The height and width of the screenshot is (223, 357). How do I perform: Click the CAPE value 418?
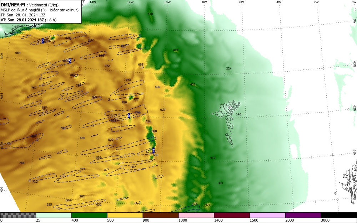pyautogui.click(x=150, y=14)
